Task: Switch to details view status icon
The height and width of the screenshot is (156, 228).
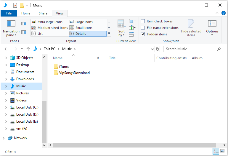Action: (x=216, y=151)
